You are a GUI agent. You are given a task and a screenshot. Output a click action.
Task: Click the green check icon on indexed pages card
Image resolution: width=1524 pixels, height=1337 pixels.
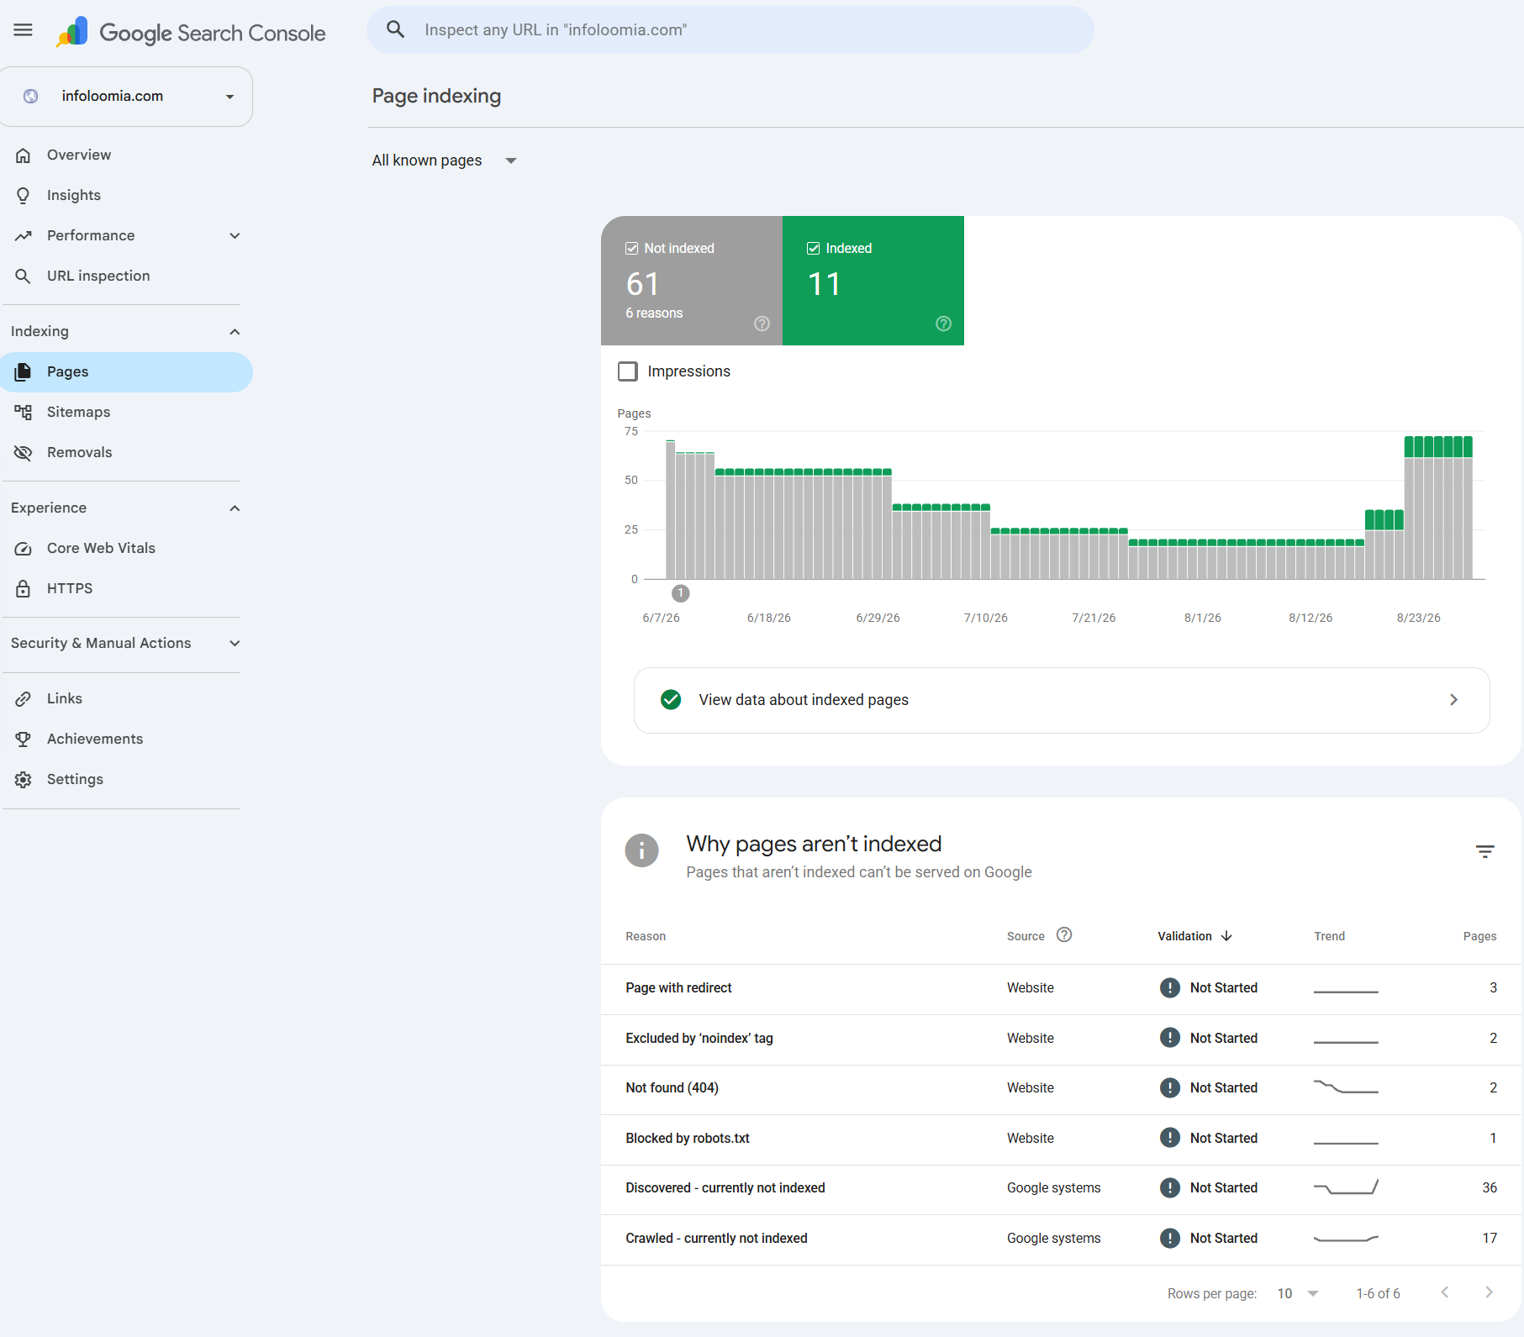point(671,699)
